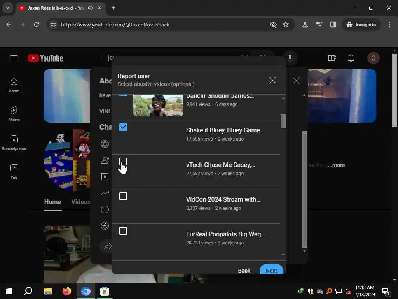The height and width of the screenshot is (299, 398).
Task: Open the YouTube hamburger guide menu
Action: 14,58
